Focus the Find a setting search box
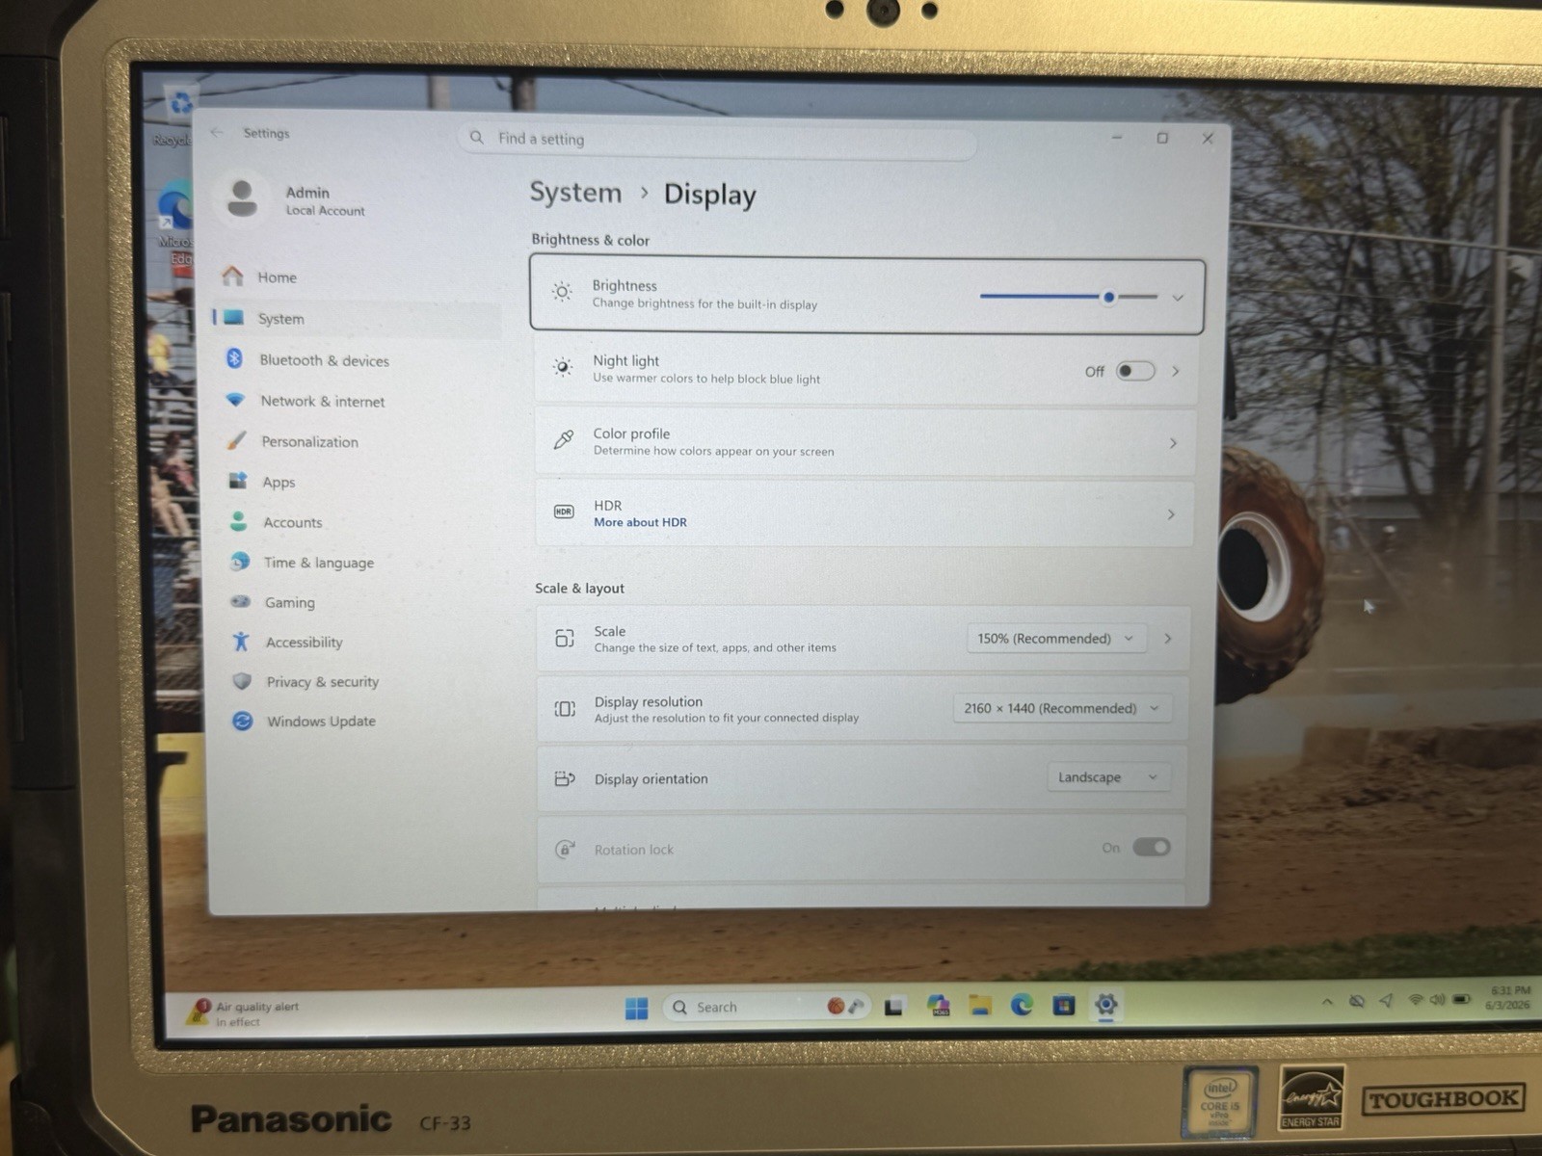The image size is (1542, 1156). tap(718, 141)
